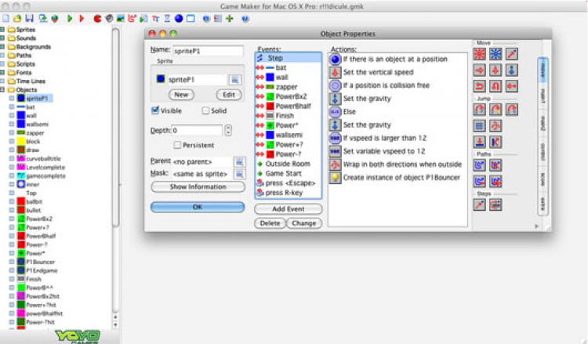This screenshot has height=344, width=588.
Task: Select the Levelcomplete object in tree
Action: click(x=45, y=167)
